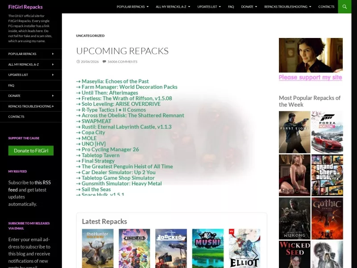Open the MUSHI repack cover
The height and width of the screenshot is (268, 357).
tap(208, 248)
